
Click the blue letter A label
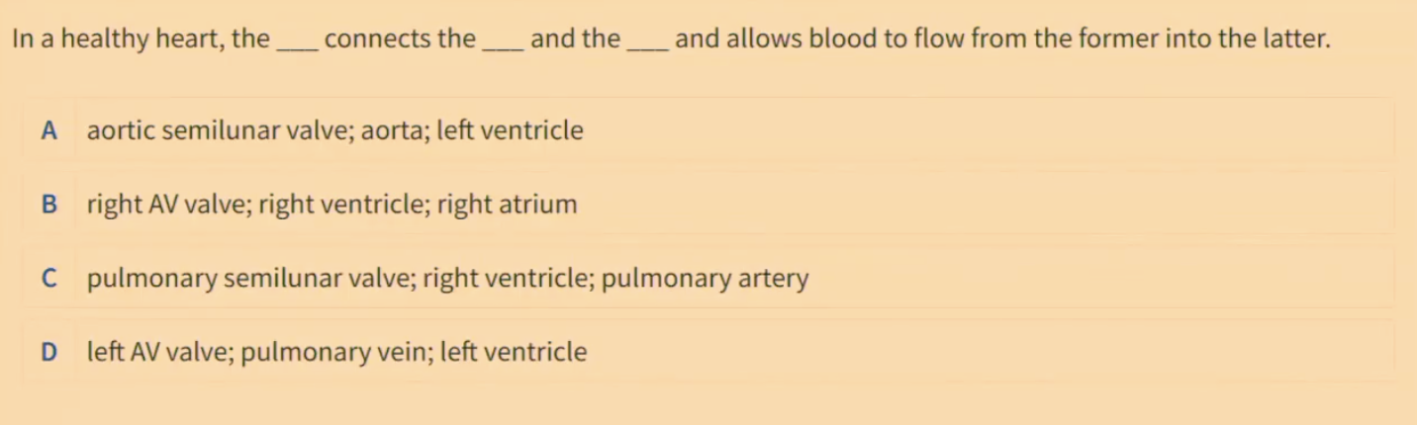tap(48, 130)
